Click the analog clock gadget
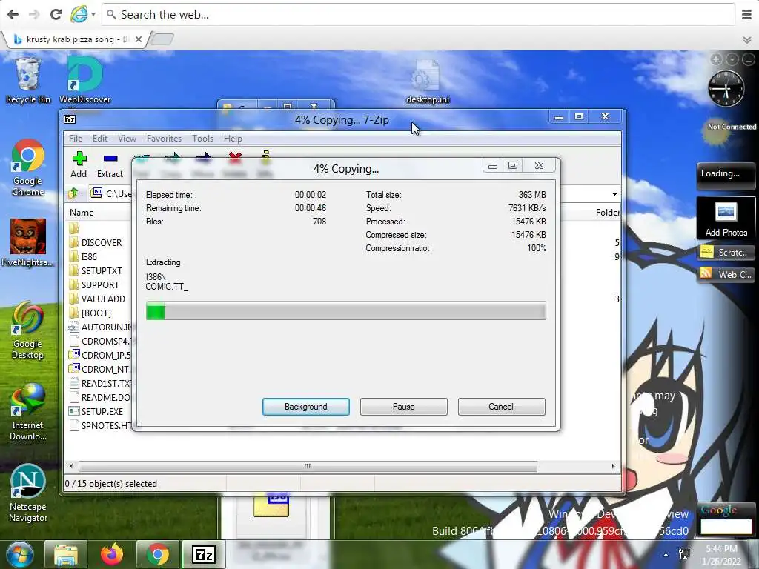759x569 pixels. coord(726,89)
